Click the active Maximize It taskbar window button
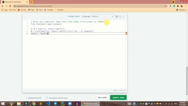Image resolution: width=188 pixels, height=106 pixels. 90,104
